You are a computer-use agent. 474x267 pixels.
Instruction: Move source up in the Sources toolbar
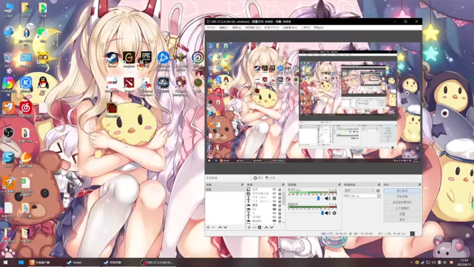coord(266,227)
